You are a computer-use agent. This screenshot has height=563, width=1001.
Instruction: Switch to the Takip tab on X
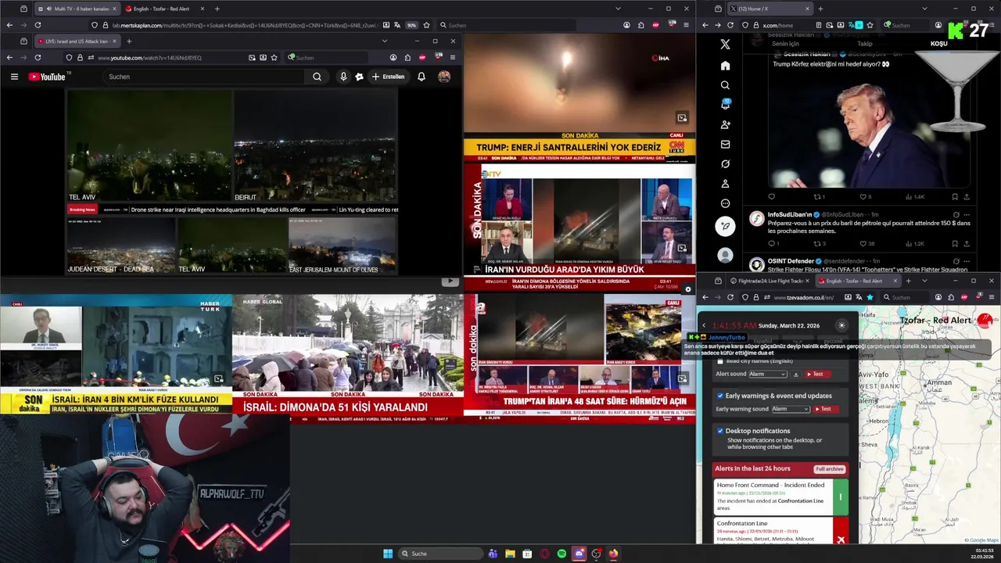click(x=864, y=44)
